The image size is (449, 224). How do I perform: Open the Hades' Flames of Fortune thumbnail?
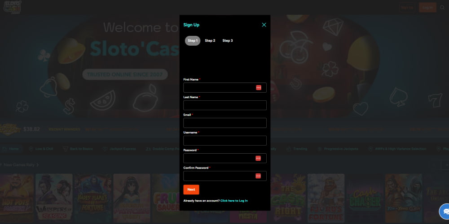(x=93, y=198)
